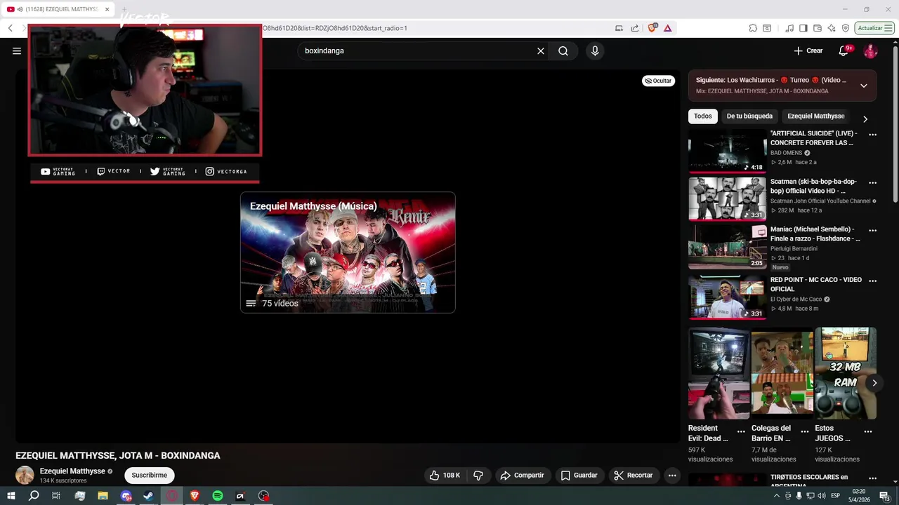The height and width of the screenshot is (505, 899).
Task: Open the account avatar menu
Action: point(870,50)
